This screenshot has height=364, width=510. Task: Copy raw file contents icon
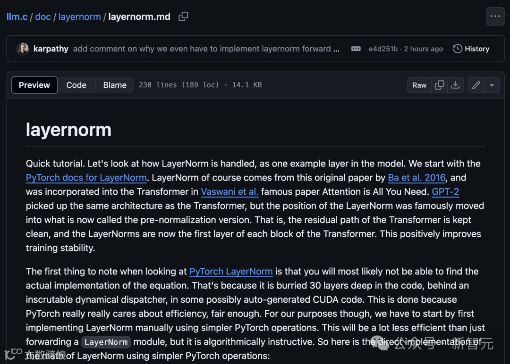[440, 85]
